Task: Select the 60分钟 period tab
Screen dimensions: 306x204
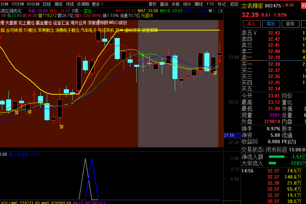Action: (x=33, y=4)
